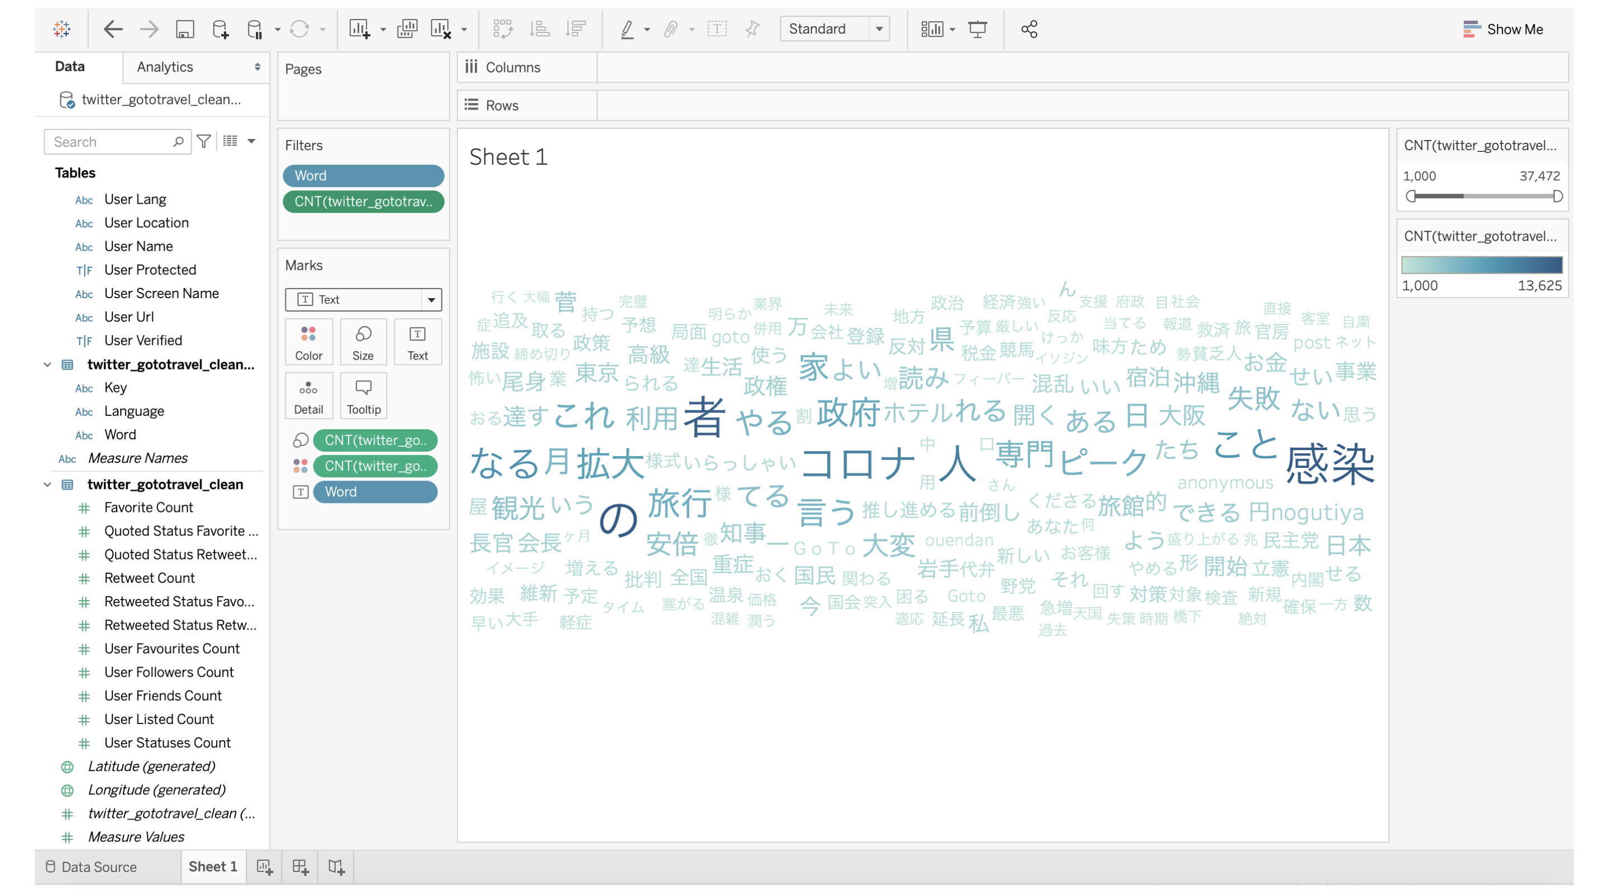The image size is (1608, 896).
Task: Switch to the Analytics tab
Action: coord(165,67)
